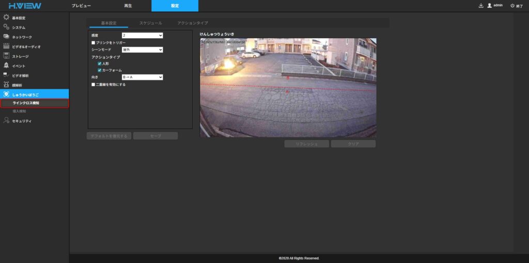The height and width of the screenshot is (263, 529).
Task: Enable the 二重線を有効にする checkbox
Action: coord(94,84)
